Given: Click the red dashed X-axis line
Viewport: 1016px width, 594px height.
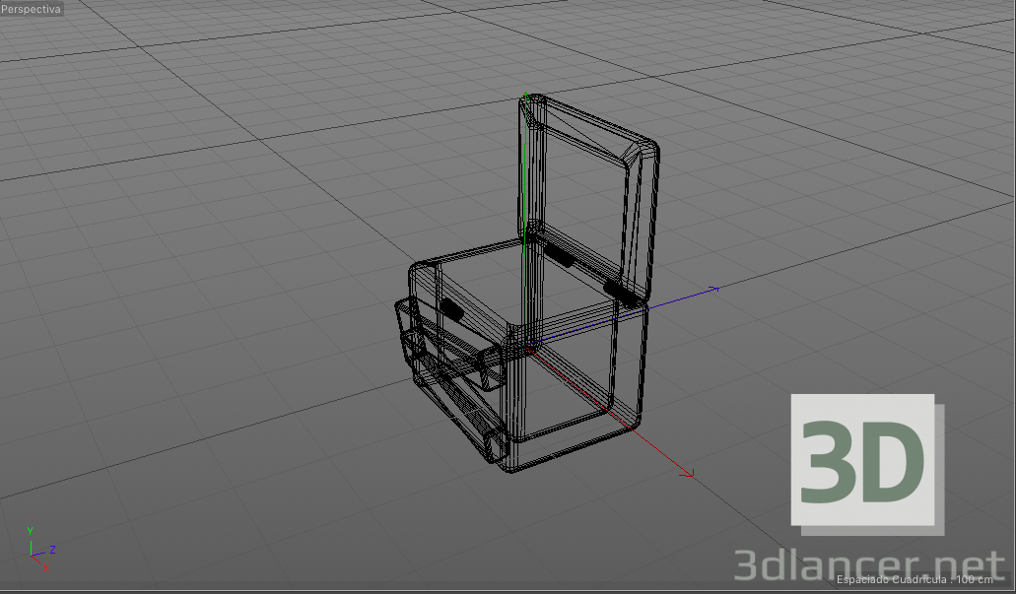Looking at the screenshot, I should coord(650,443).
